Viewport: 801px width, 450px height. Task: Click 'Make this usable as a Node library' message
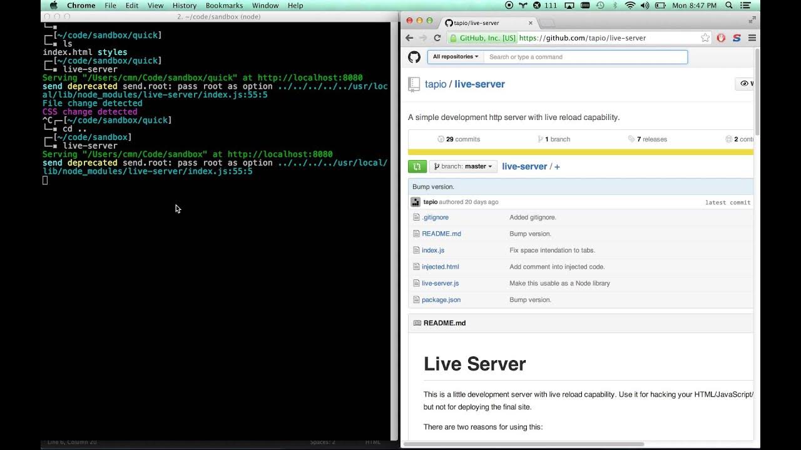click(x=559, y=283)
